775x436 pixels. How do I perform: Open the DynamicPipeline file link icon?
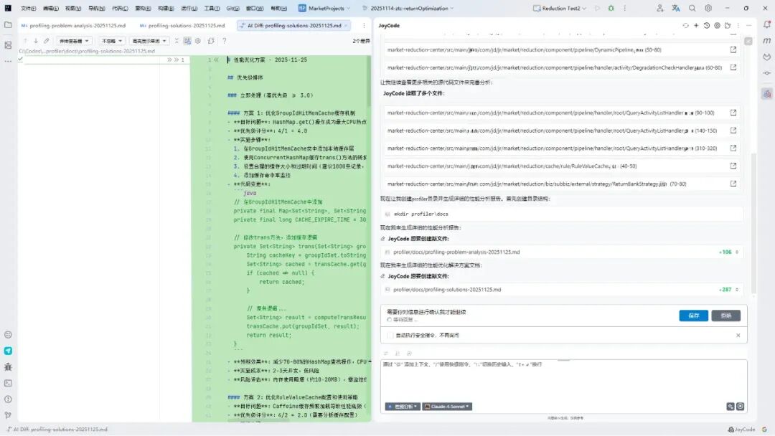(733, 50)
